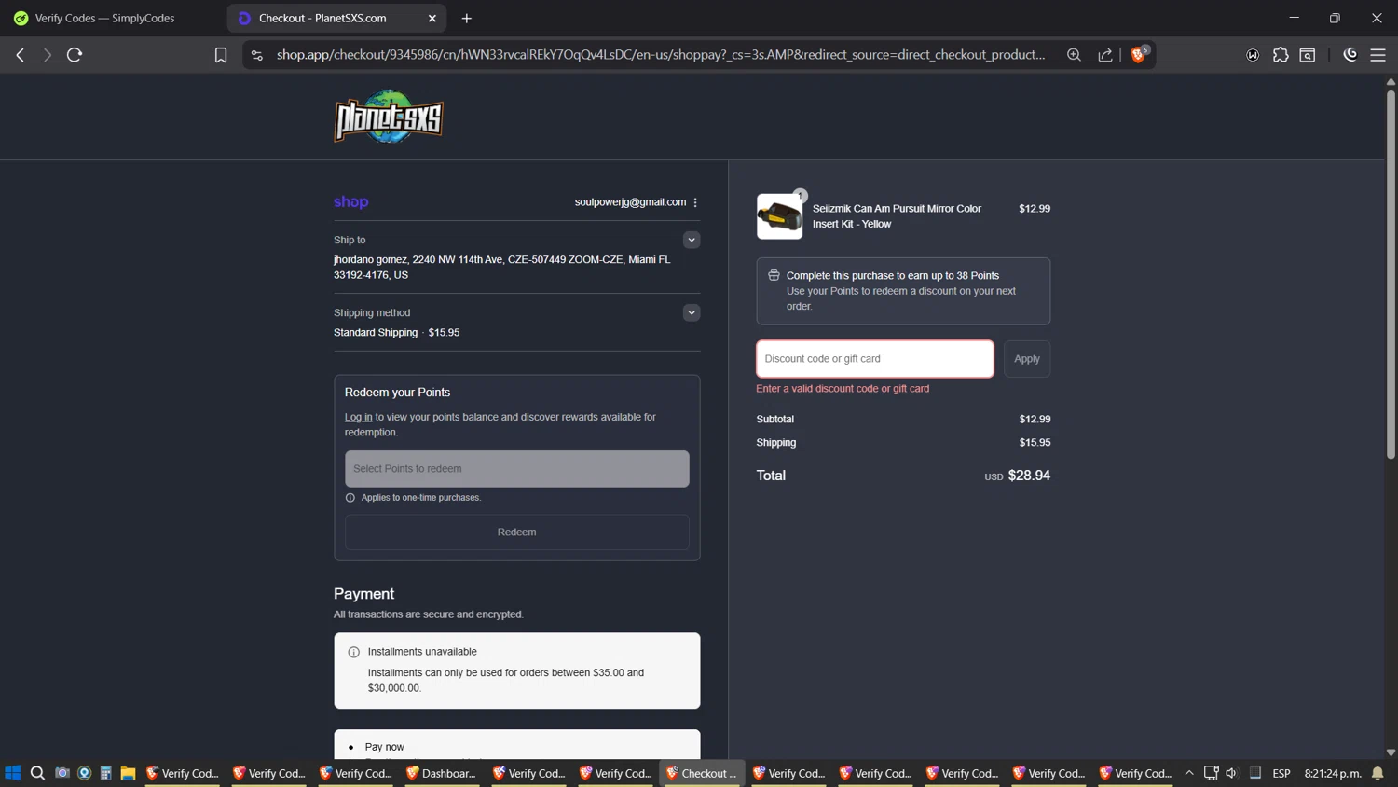Open Windows taskbar search
The height and width of the screenshot is (787, 1398).
[37, 773]
